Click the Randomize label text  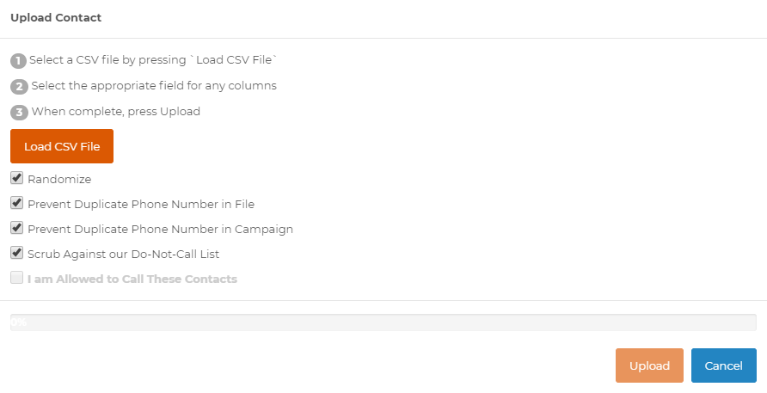coord(59,180)
